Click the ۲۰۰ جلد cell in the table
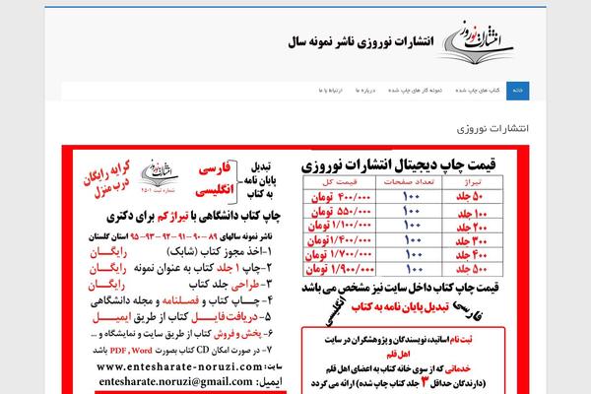The image size is (591, 394). (472, 228)
